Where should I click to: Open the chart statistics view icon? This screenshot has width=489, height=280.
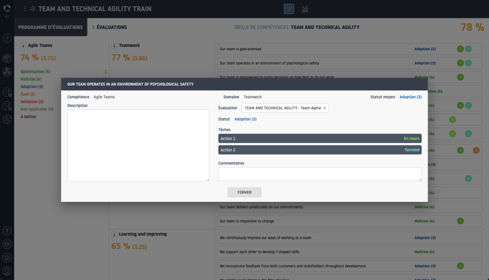point(304,9)
